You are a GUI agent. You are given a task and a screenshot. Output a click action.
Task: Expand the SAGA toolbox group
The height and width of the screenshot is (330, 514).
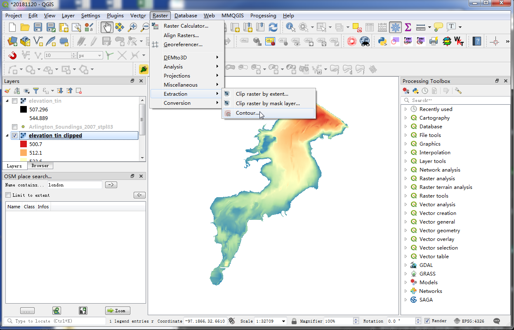406,299
